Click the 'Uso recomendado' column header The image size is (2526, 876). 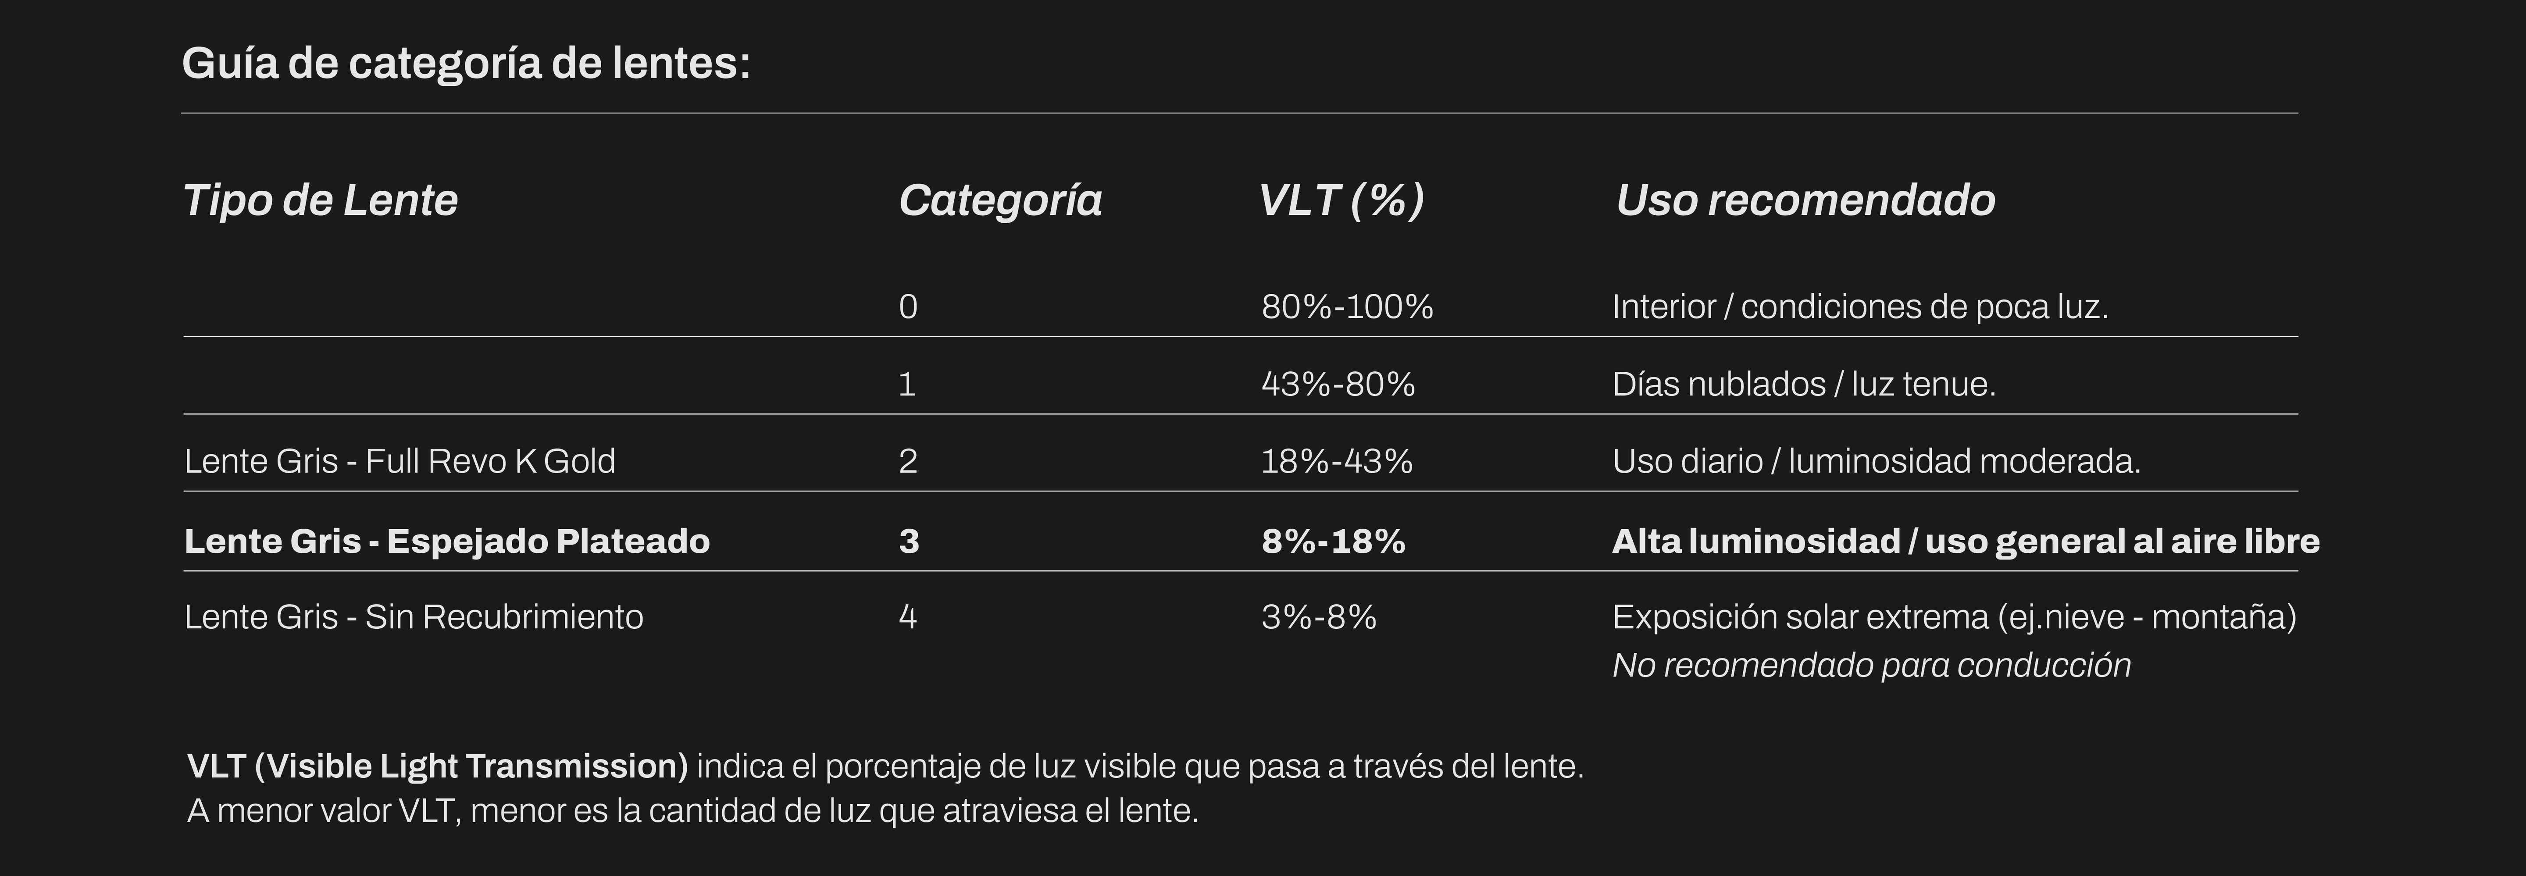[x=1805, y=201]
